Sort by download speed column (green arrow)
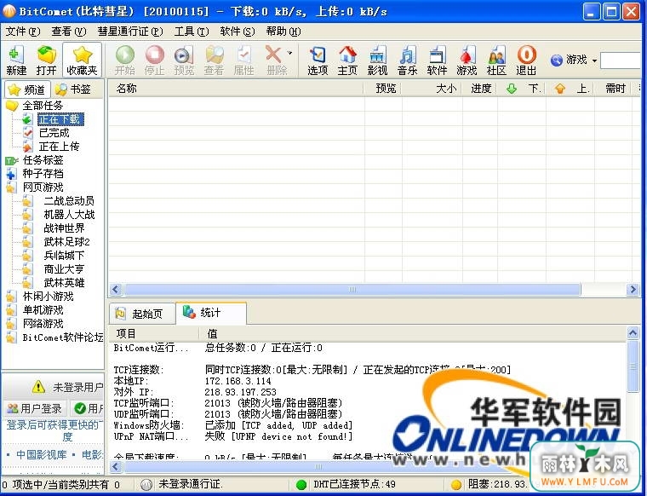This screenshot has height=496, width=647. 522,89
